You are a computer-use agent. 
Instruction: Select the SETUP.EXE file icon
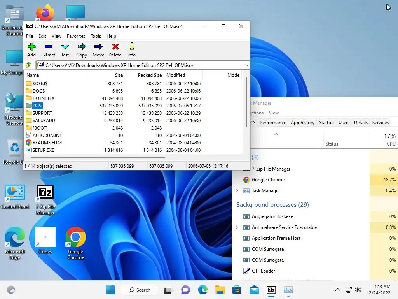pyautogui.click(x=29, y=150)
